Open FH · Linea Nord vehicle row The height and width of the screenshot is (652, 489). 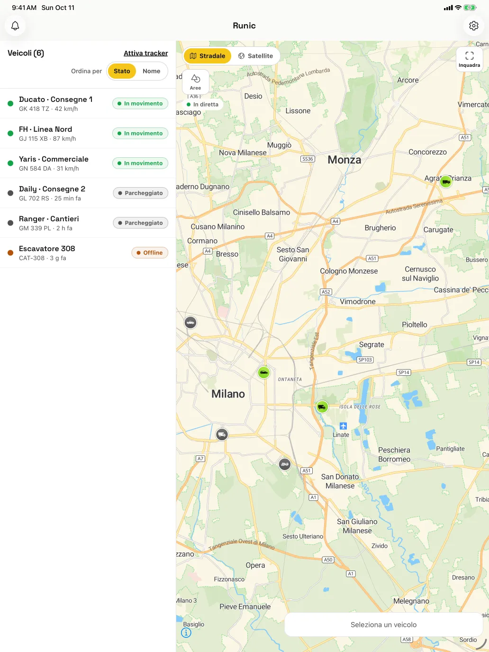[88, 134]
